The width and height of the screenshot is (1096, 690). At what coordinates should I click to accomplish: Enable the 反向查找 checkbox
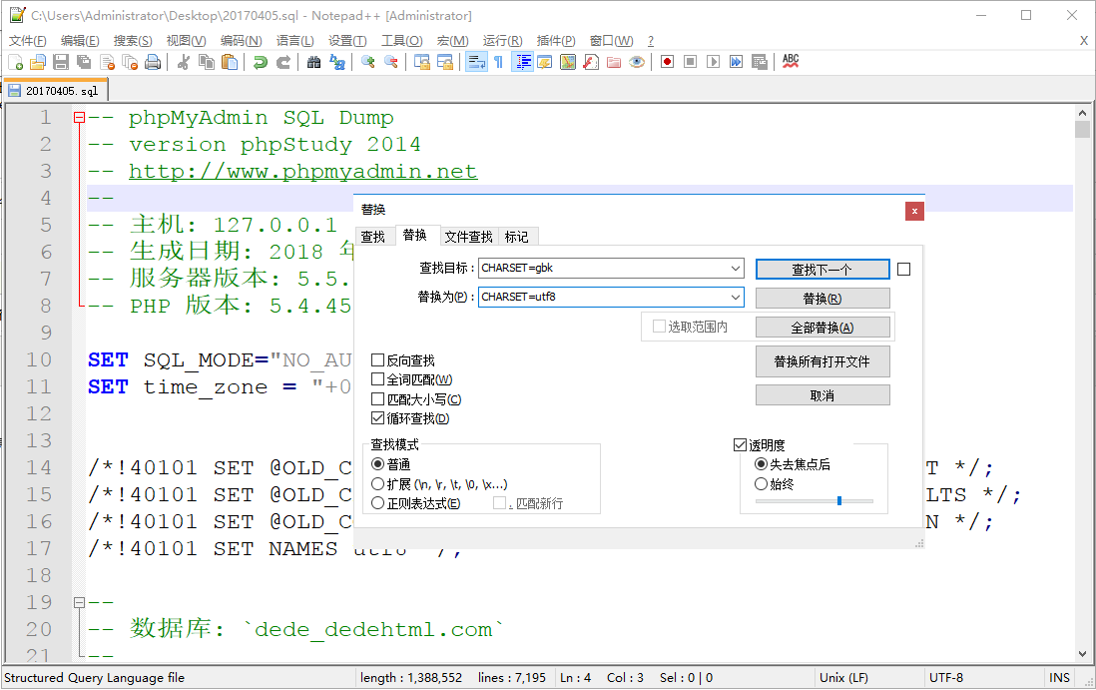[376, 359]
